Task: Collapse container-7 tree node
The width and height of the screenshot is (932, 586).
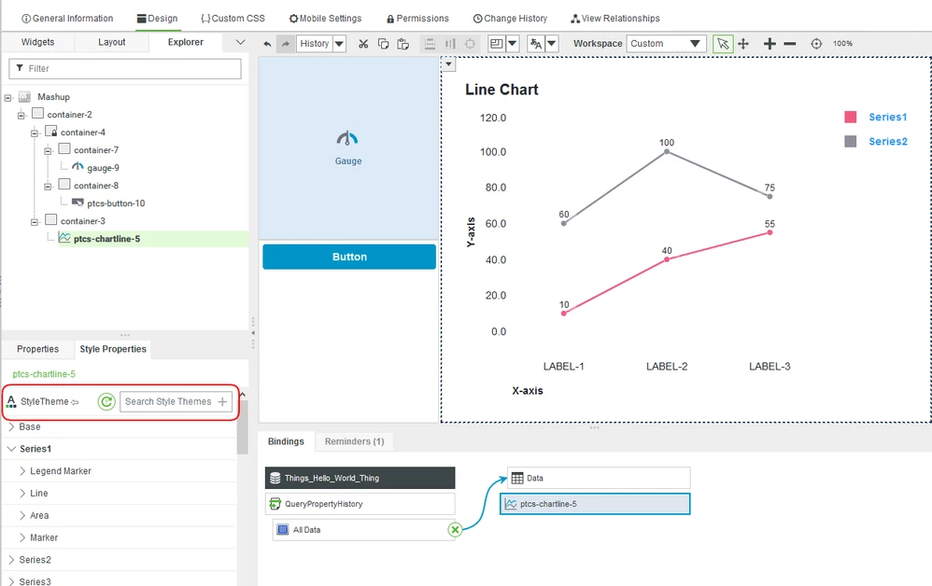Action: point(48,151)
